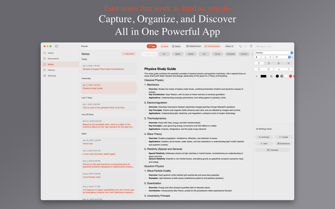The image size is (335, 209).
Task: Delete the current note
Action: pyautogui.click(x=176, y=46)
